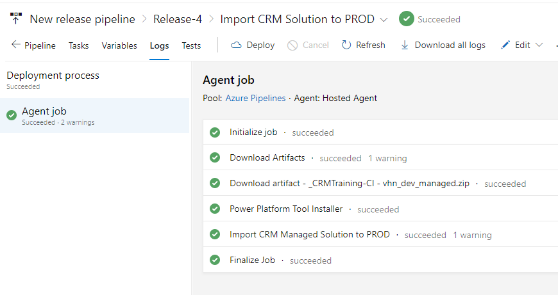Open the Variables tab
The image size is (558, 295).
[x=119, y=45]
